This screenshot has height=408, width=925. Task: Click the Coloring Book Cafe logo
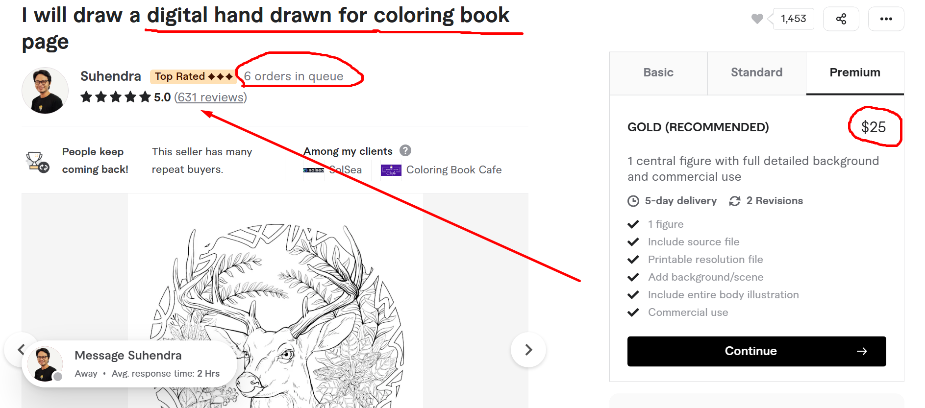coord(391,170)
